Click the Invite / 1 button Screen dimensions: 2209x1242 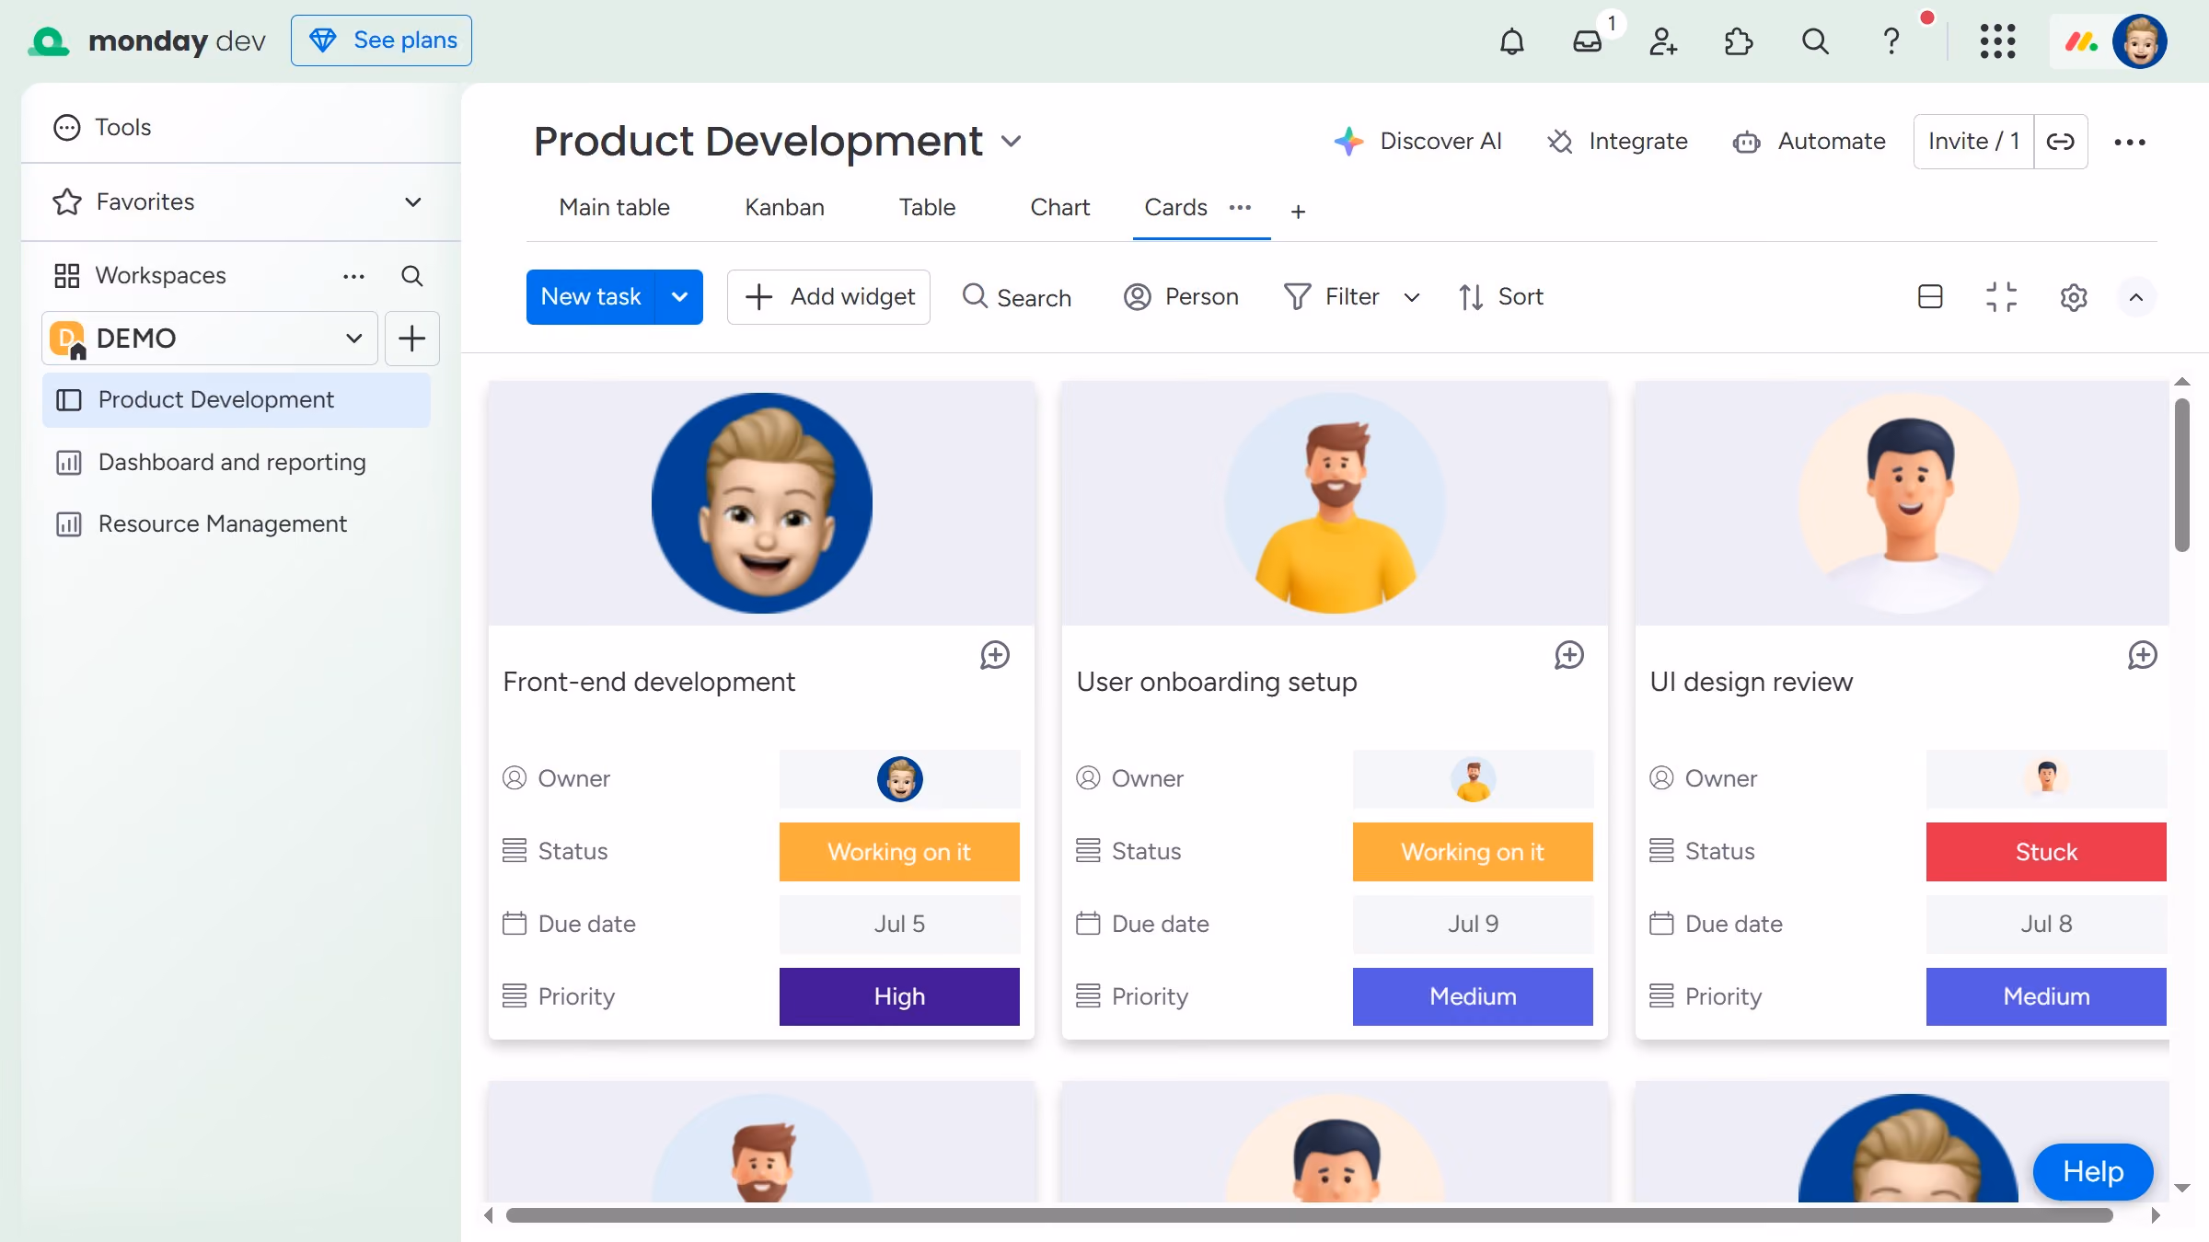tap(1973, 142)
